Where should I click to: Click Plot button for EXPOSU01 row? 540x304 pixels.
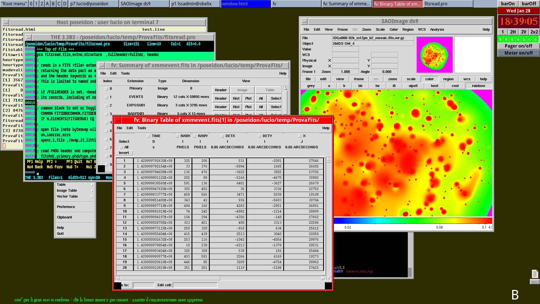248,107
